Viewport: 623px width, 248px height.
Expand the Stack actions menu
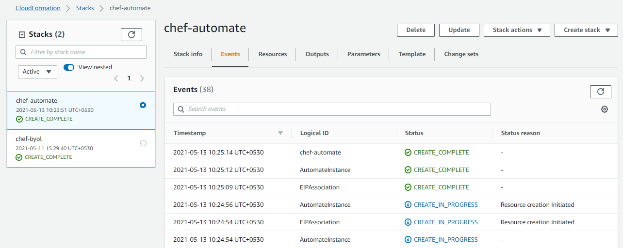pos(517,30)
